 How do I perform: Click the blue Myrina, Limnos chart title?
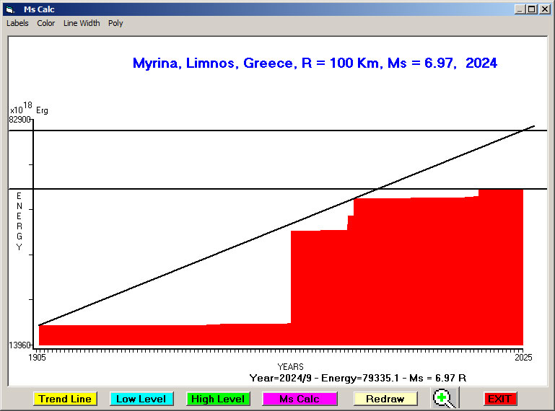click(x=315, y=63)
